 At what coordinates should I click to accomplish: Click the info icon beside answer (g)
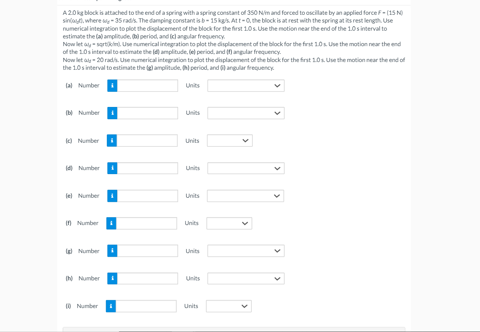coord(112,250)
